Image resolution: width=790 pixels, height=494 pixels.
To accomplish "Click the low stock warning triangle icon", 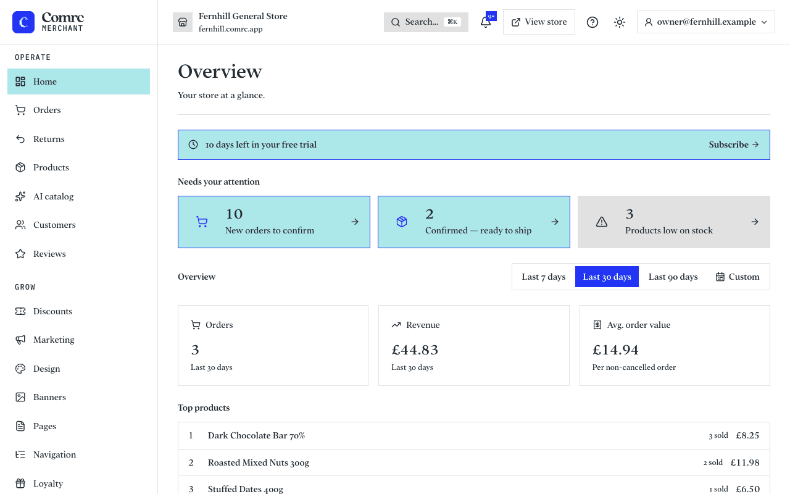I will tap(602, 222).
